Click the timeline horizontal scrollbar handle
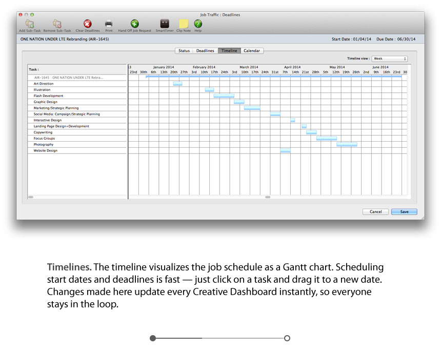 [267, 197]
